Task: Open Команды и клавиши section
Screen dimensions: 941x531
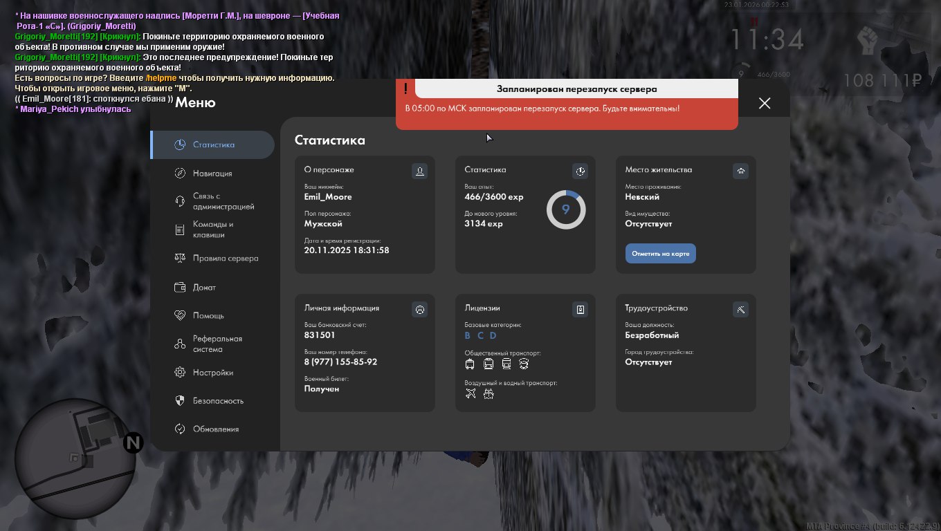Action: point(213,230)
